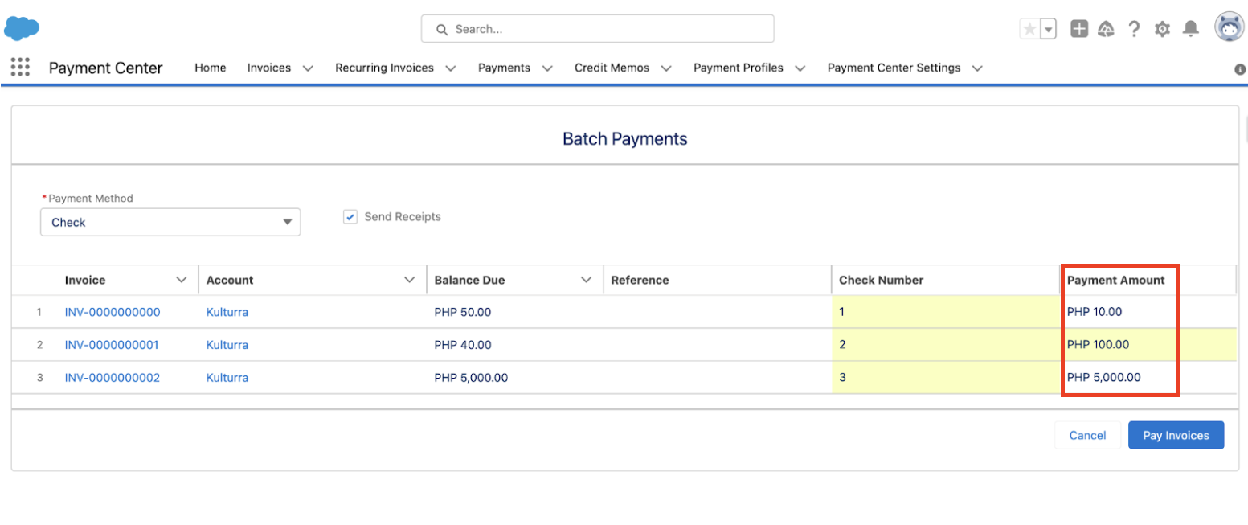The height and width of the screenshot is (525, 1248).
Task: Open the Payment Method dropdown
Action: (170, 222)
